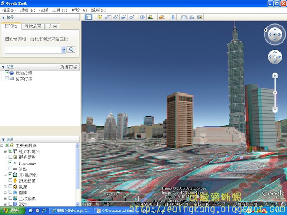Open the Windows 開始 start button
The height and width of the screenshot is (215, 287).
click(13, 211)
